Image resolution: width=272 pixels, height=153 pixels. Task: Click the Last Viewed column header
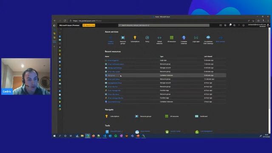(208, 57)
